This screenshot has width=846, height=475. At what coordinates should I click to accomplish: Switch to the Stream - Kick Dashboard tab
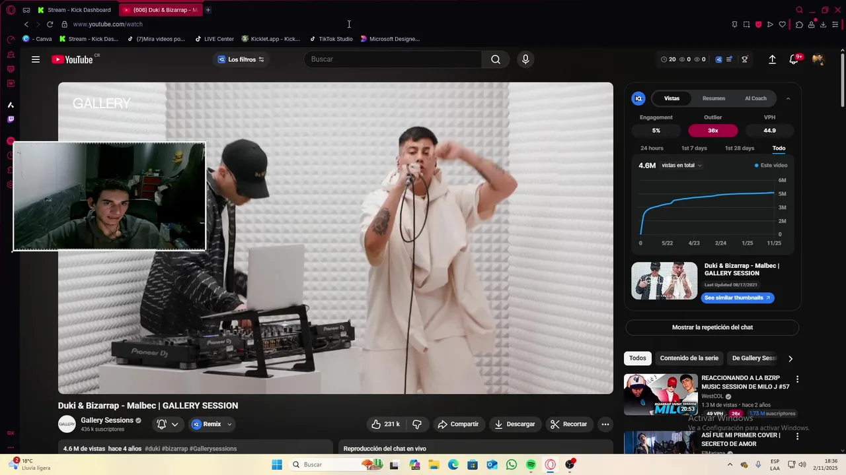click(x=75, y=10)
